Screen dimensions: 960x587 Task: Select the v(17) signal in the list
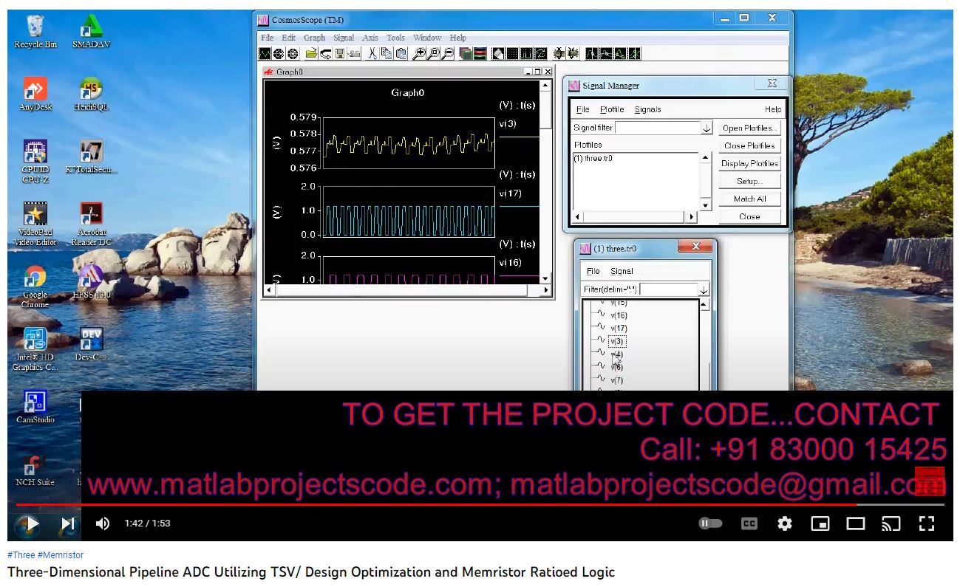[x=619, y=329]
